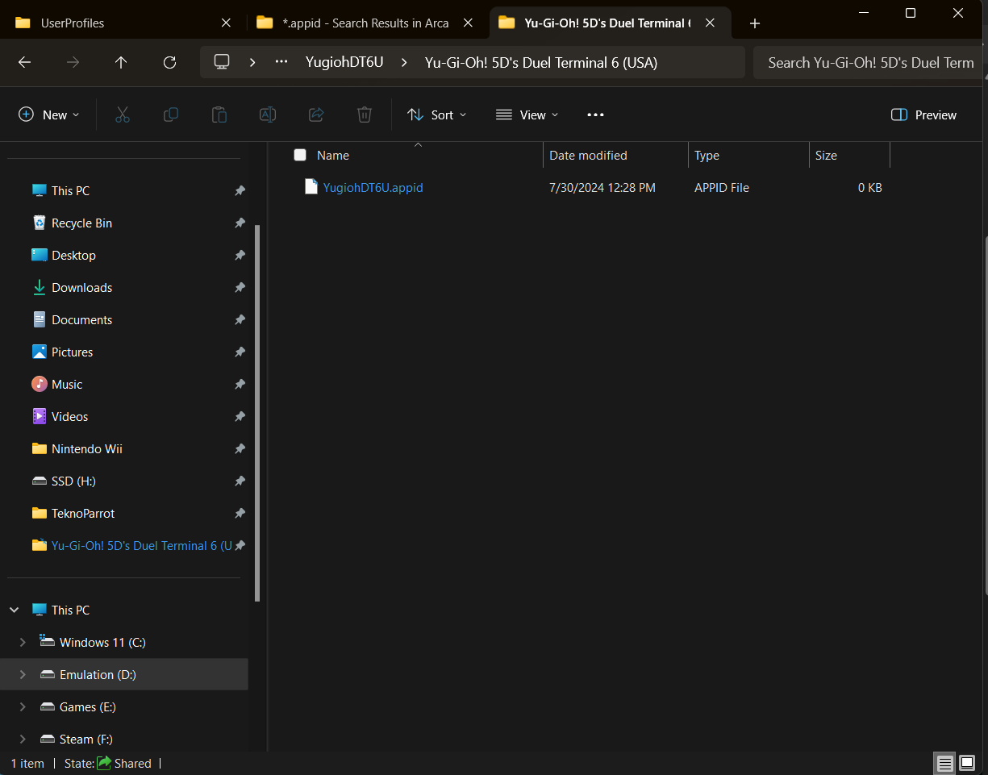Click the Recycle Bin icon in sidebar
This screenshot has width=988, height=775.
[39, 223]
